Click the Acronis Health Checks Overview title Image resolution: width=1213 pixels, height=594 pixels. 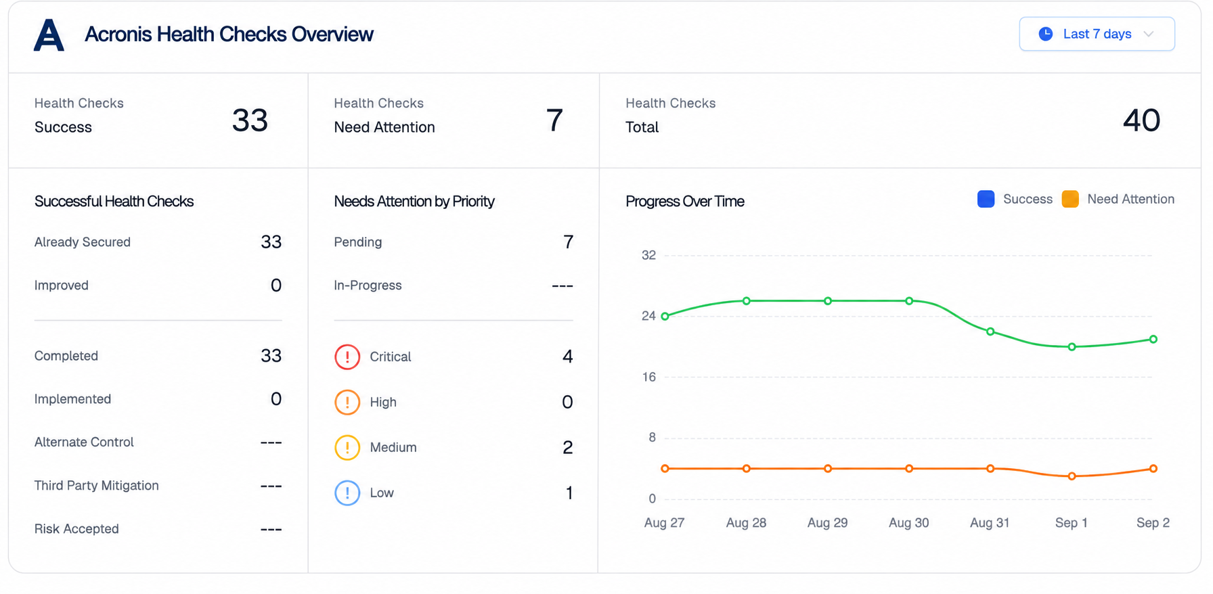tap(229, 35)
